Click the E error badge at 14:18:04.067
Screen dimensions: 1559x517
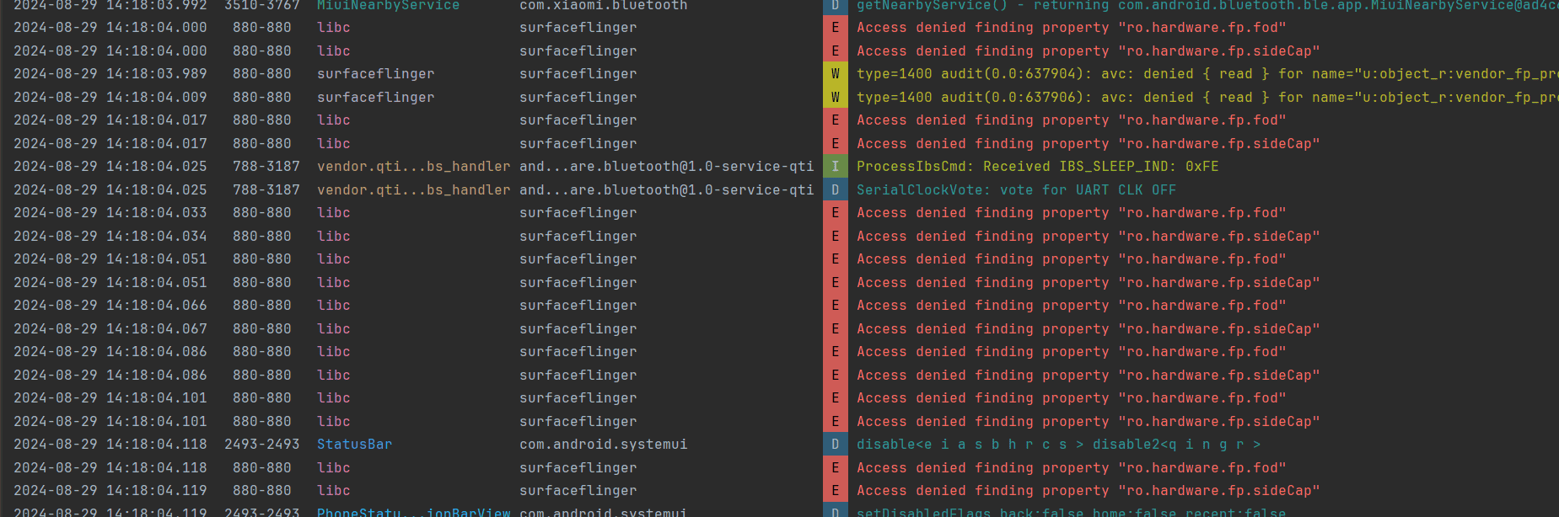pos(835,329)
